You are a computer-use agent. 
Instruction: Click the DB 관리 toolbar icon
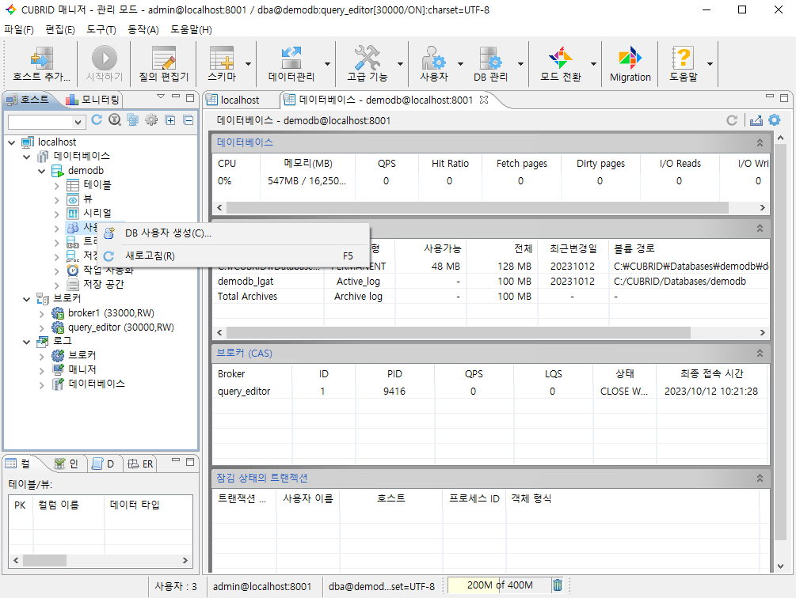(x=490, y=64)
